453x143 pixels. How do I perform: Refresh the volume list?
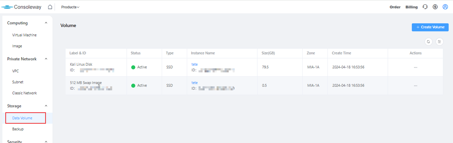[x=428, y=42]
